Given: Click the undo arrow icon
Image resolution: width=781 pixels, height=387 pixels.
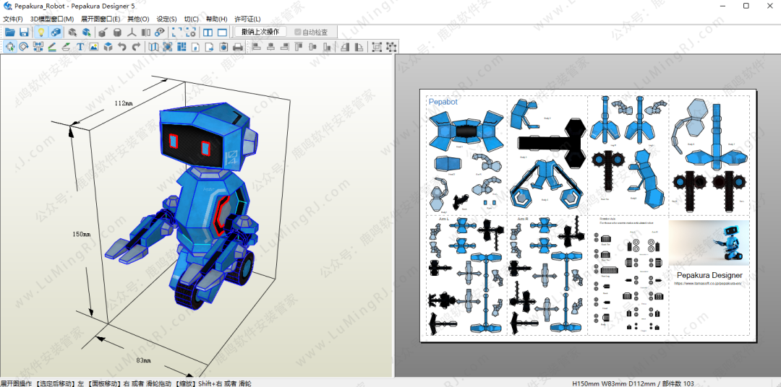Looking at the screenshot, I should coord(121,47).
